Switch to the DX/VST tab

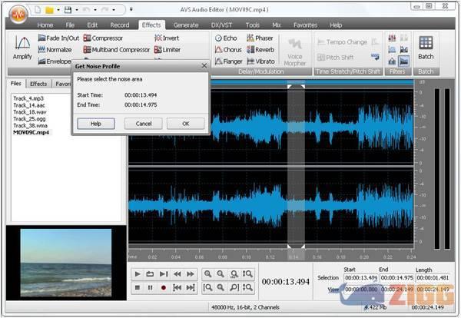(220, 25)
